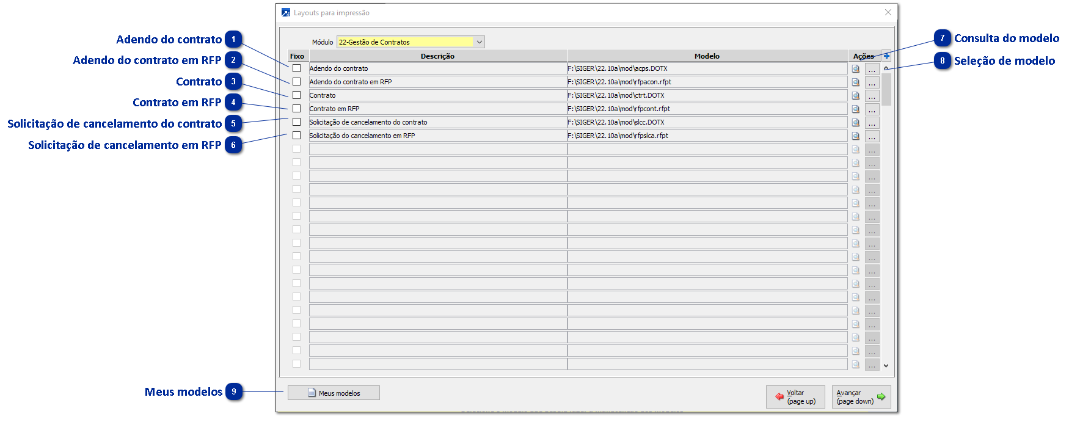Click the scroll down arrow of the list

click(x=886, y=365)
